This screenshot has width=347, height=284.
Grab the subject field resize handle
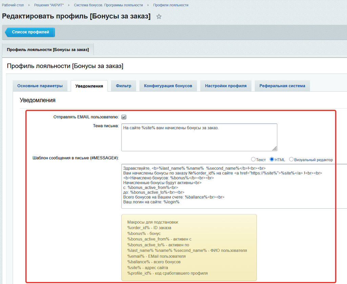tap(275, 148)
